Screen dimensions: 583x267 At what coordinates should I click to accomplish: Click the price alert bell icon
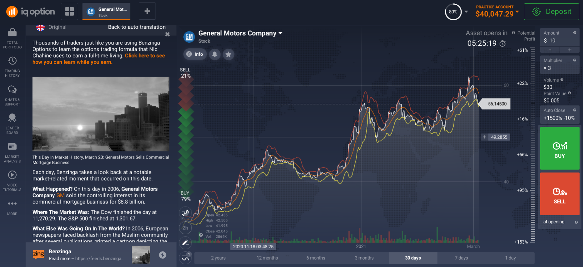tap(215, 54)
